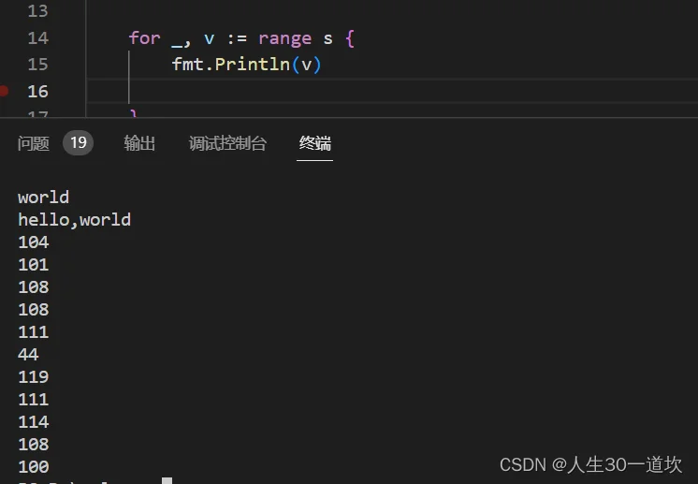Click 'hello,world' terminal output line
The width and height of the screenshot is (698, 484).
point(74,220)
